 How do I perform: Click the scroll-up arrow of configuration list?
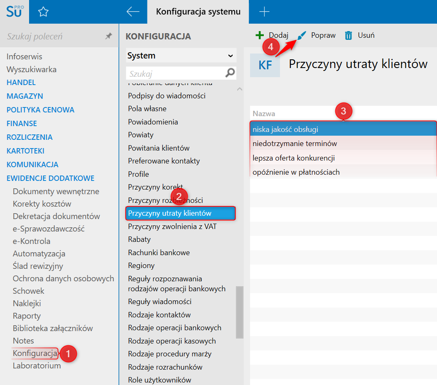pyautogui.click(x=239, y=89)
